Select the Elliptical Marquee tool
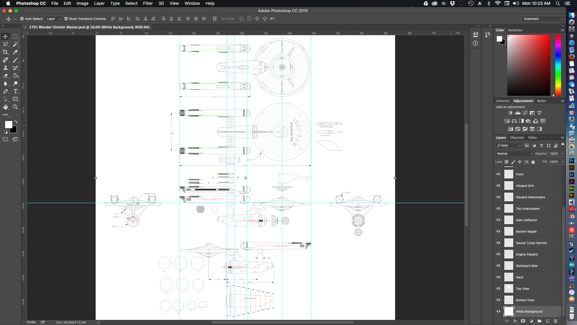 click(x=15, y=36)
